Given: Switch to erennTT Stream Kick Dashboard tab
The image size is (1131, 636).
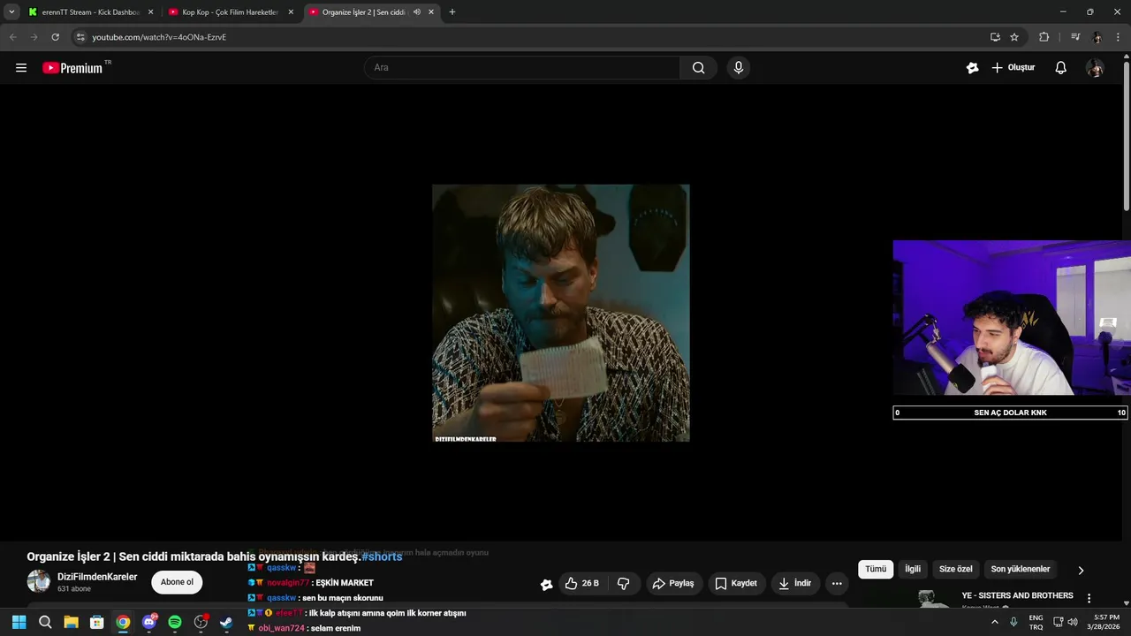Looking at the screenshot, I should click(x=90, y=12).
